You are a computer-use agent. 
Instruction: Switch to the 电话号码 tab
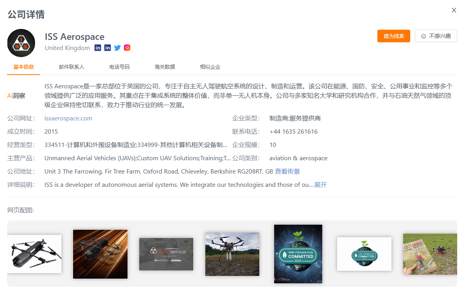[x=119, y=67]
